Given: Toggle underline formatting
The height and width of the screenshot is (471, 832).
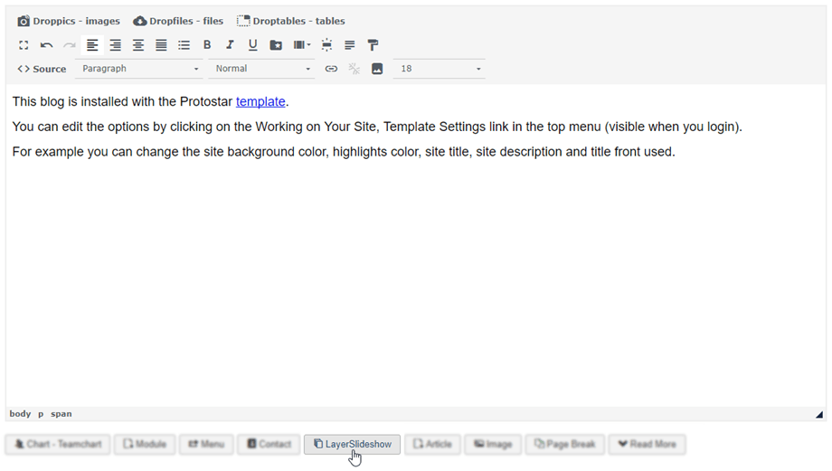Looking at the screenshot, I should tap(252, 45).
